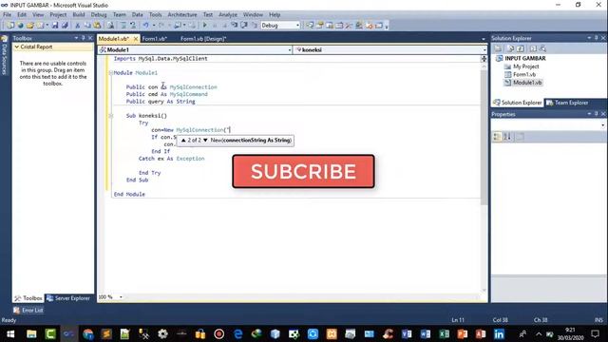Image resolution: width=608 pixels, height=342 pixels.
Task: Toggle auto-hide pin on Properties panel
Action: point(596,114)
